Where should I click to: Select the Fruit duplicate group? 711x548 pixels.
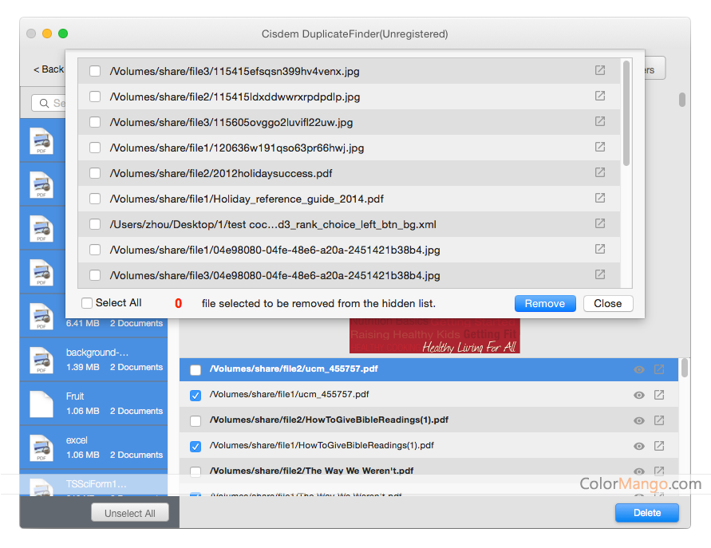coord(93,404)
